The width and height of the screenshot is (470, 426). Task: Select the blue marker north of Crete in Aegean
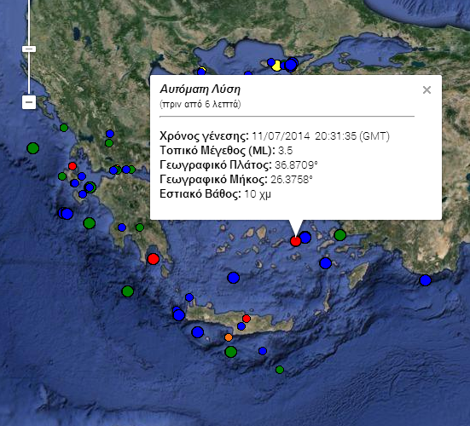(x=233, y=278)
